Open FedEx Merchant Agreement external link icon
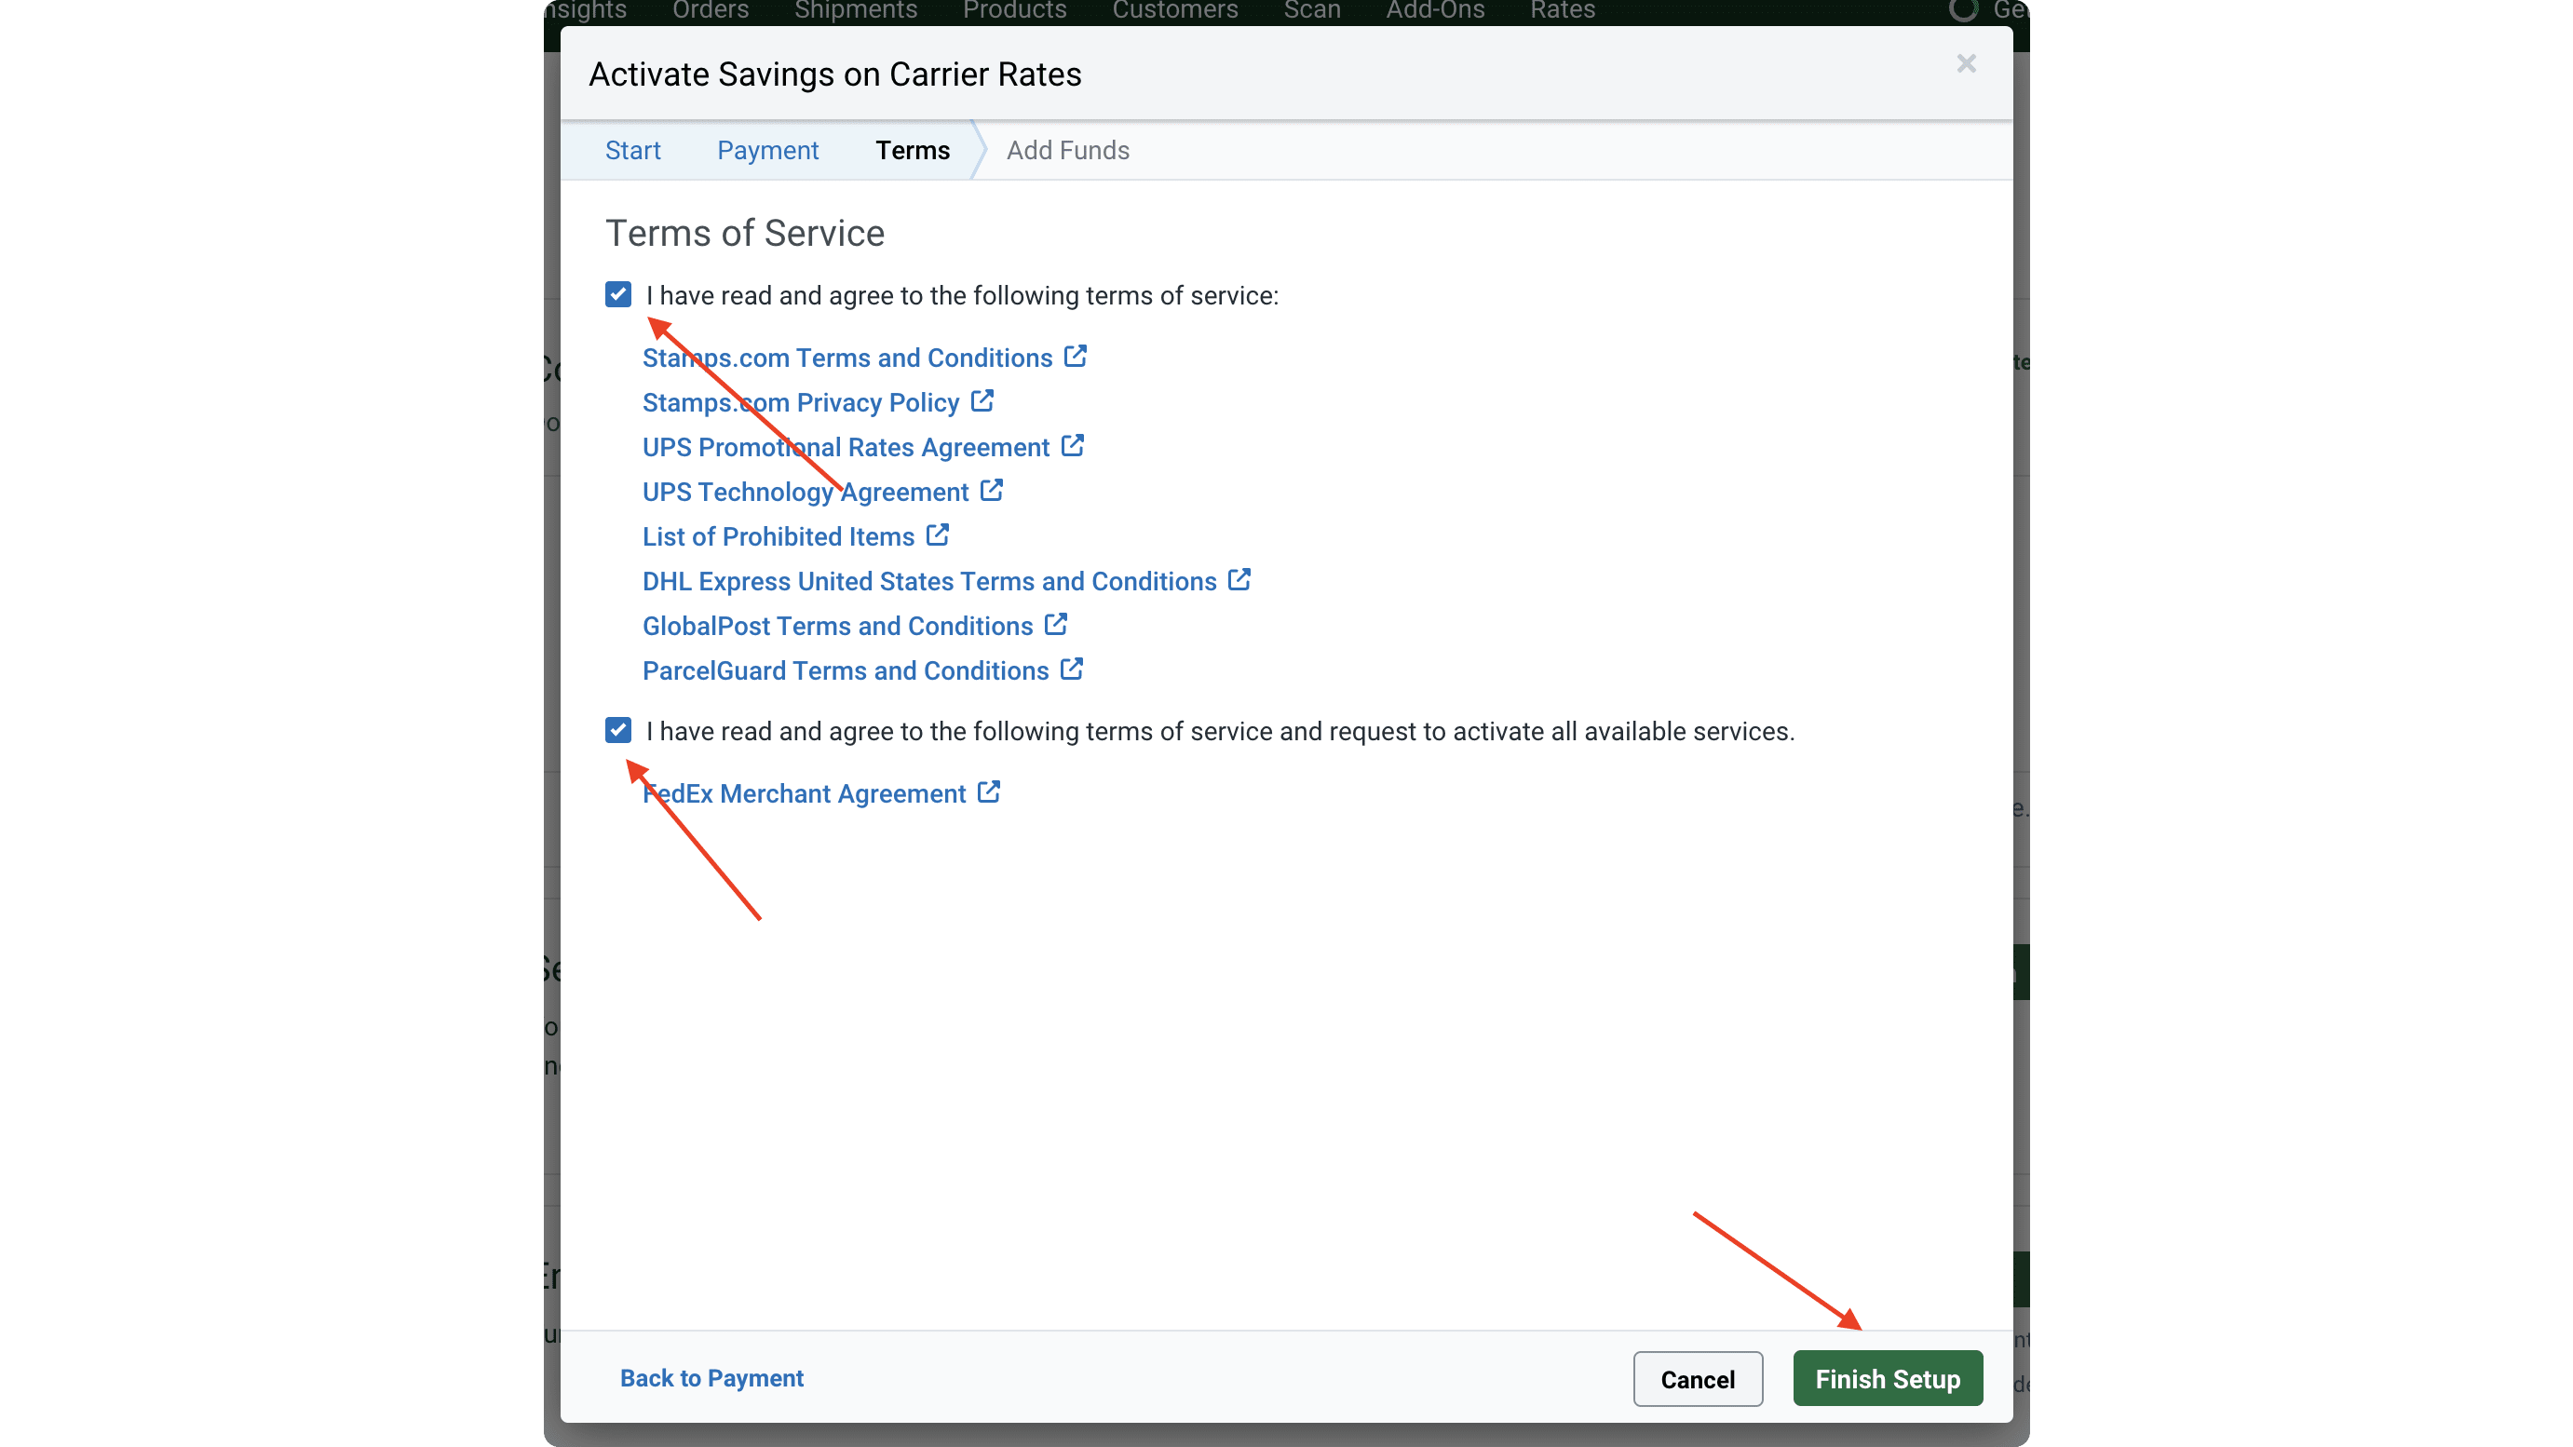 988,791
